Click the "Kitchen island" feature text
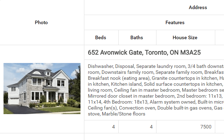The image size is (224, 140). tap(126, 84)
